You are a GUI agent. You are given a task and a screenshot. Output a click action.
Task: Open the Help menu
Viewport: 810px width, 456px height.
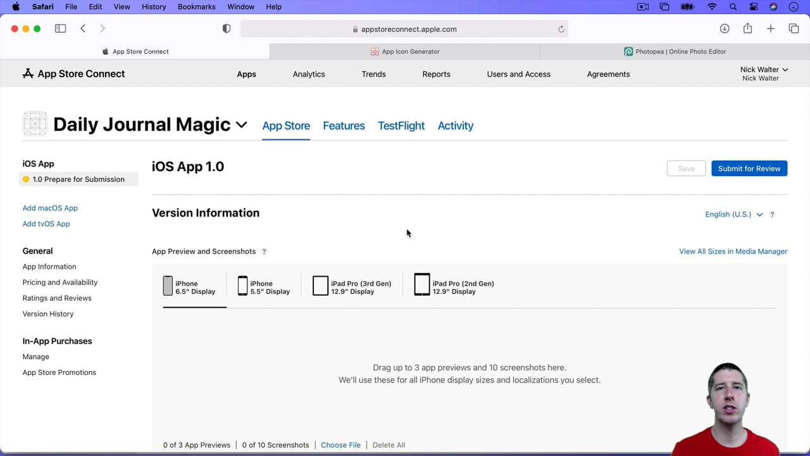click(x=273, y=6)
